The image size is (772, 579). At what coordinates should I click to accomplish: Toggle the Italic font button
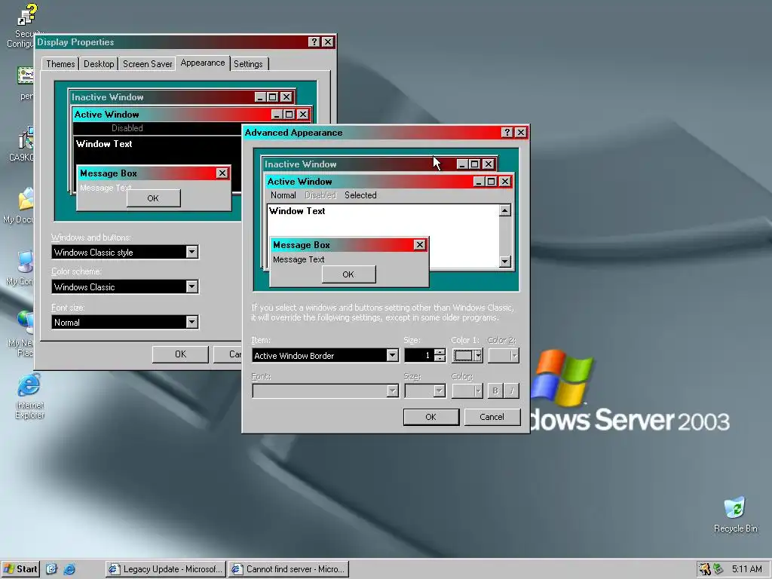[x=512, y=391]
